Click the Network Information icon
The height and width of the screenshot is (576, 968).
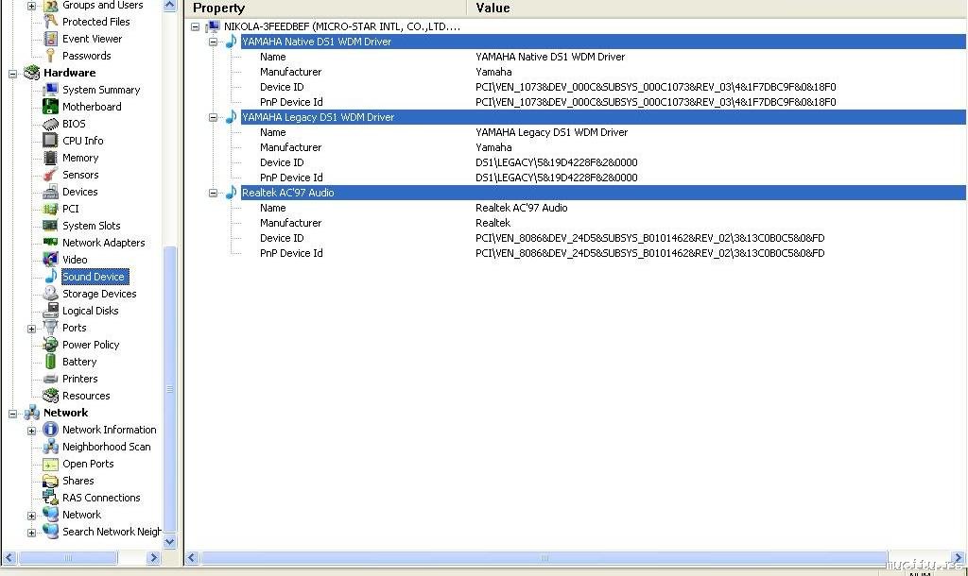pyautogui.click(x=51, y=430)
